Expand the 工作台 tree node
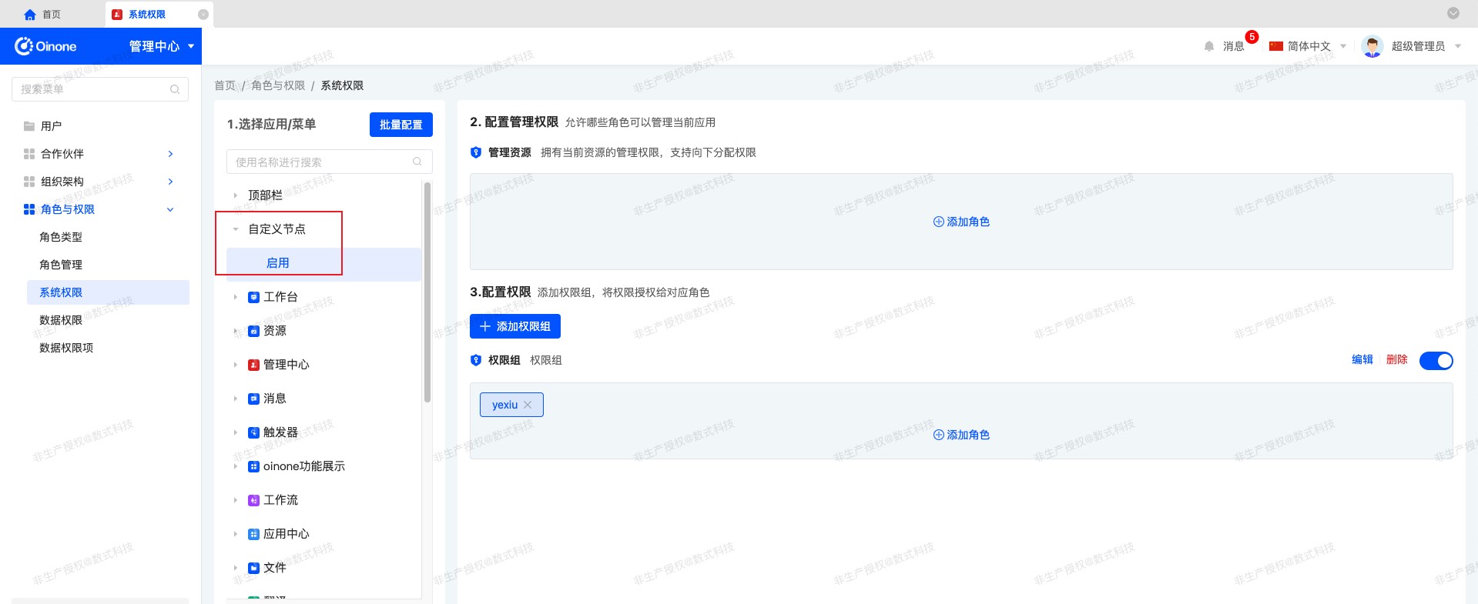This screenshot has width=1478, height=604. pyautogui.click(x=236, y=297)
